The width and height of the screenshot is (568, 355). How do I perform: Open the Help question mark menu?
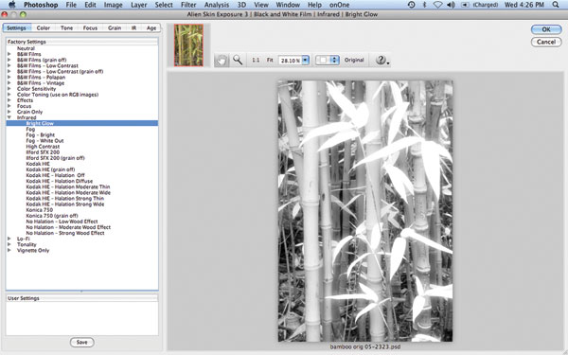[382, 60]
